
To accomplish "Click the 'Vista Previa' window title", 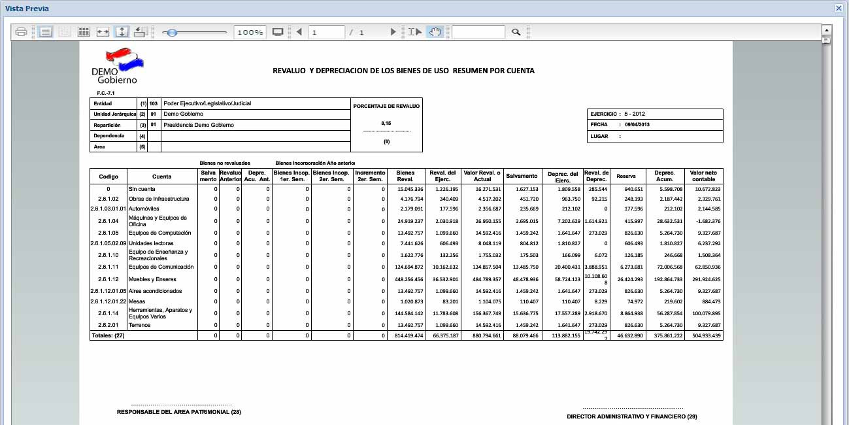I will 27,8.
